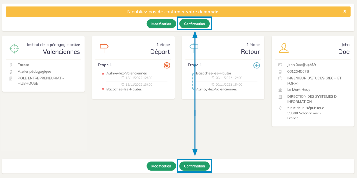Click the green target destination icon

[14, 48]
